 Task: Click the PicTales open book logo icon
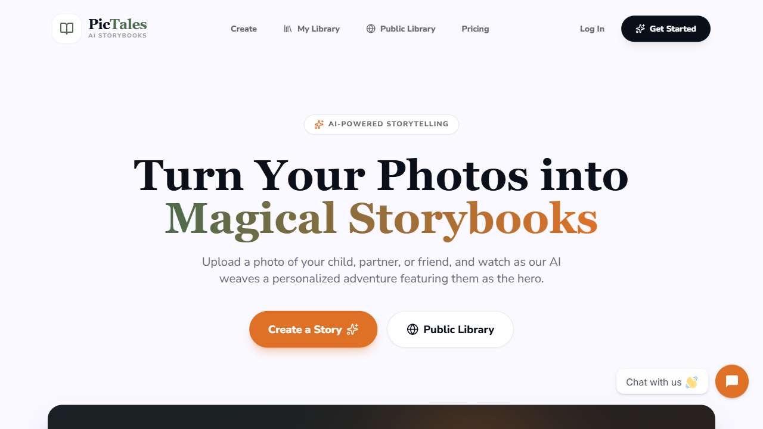67,29
